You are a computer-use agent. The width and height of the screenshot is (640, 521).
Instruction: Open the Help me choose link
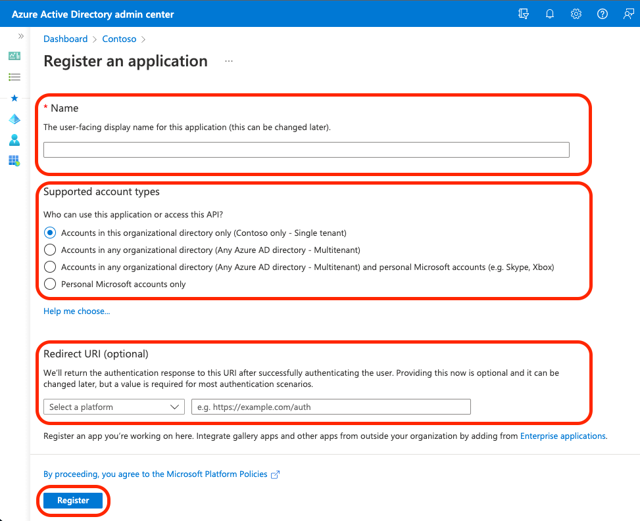[x=76, y=311]
